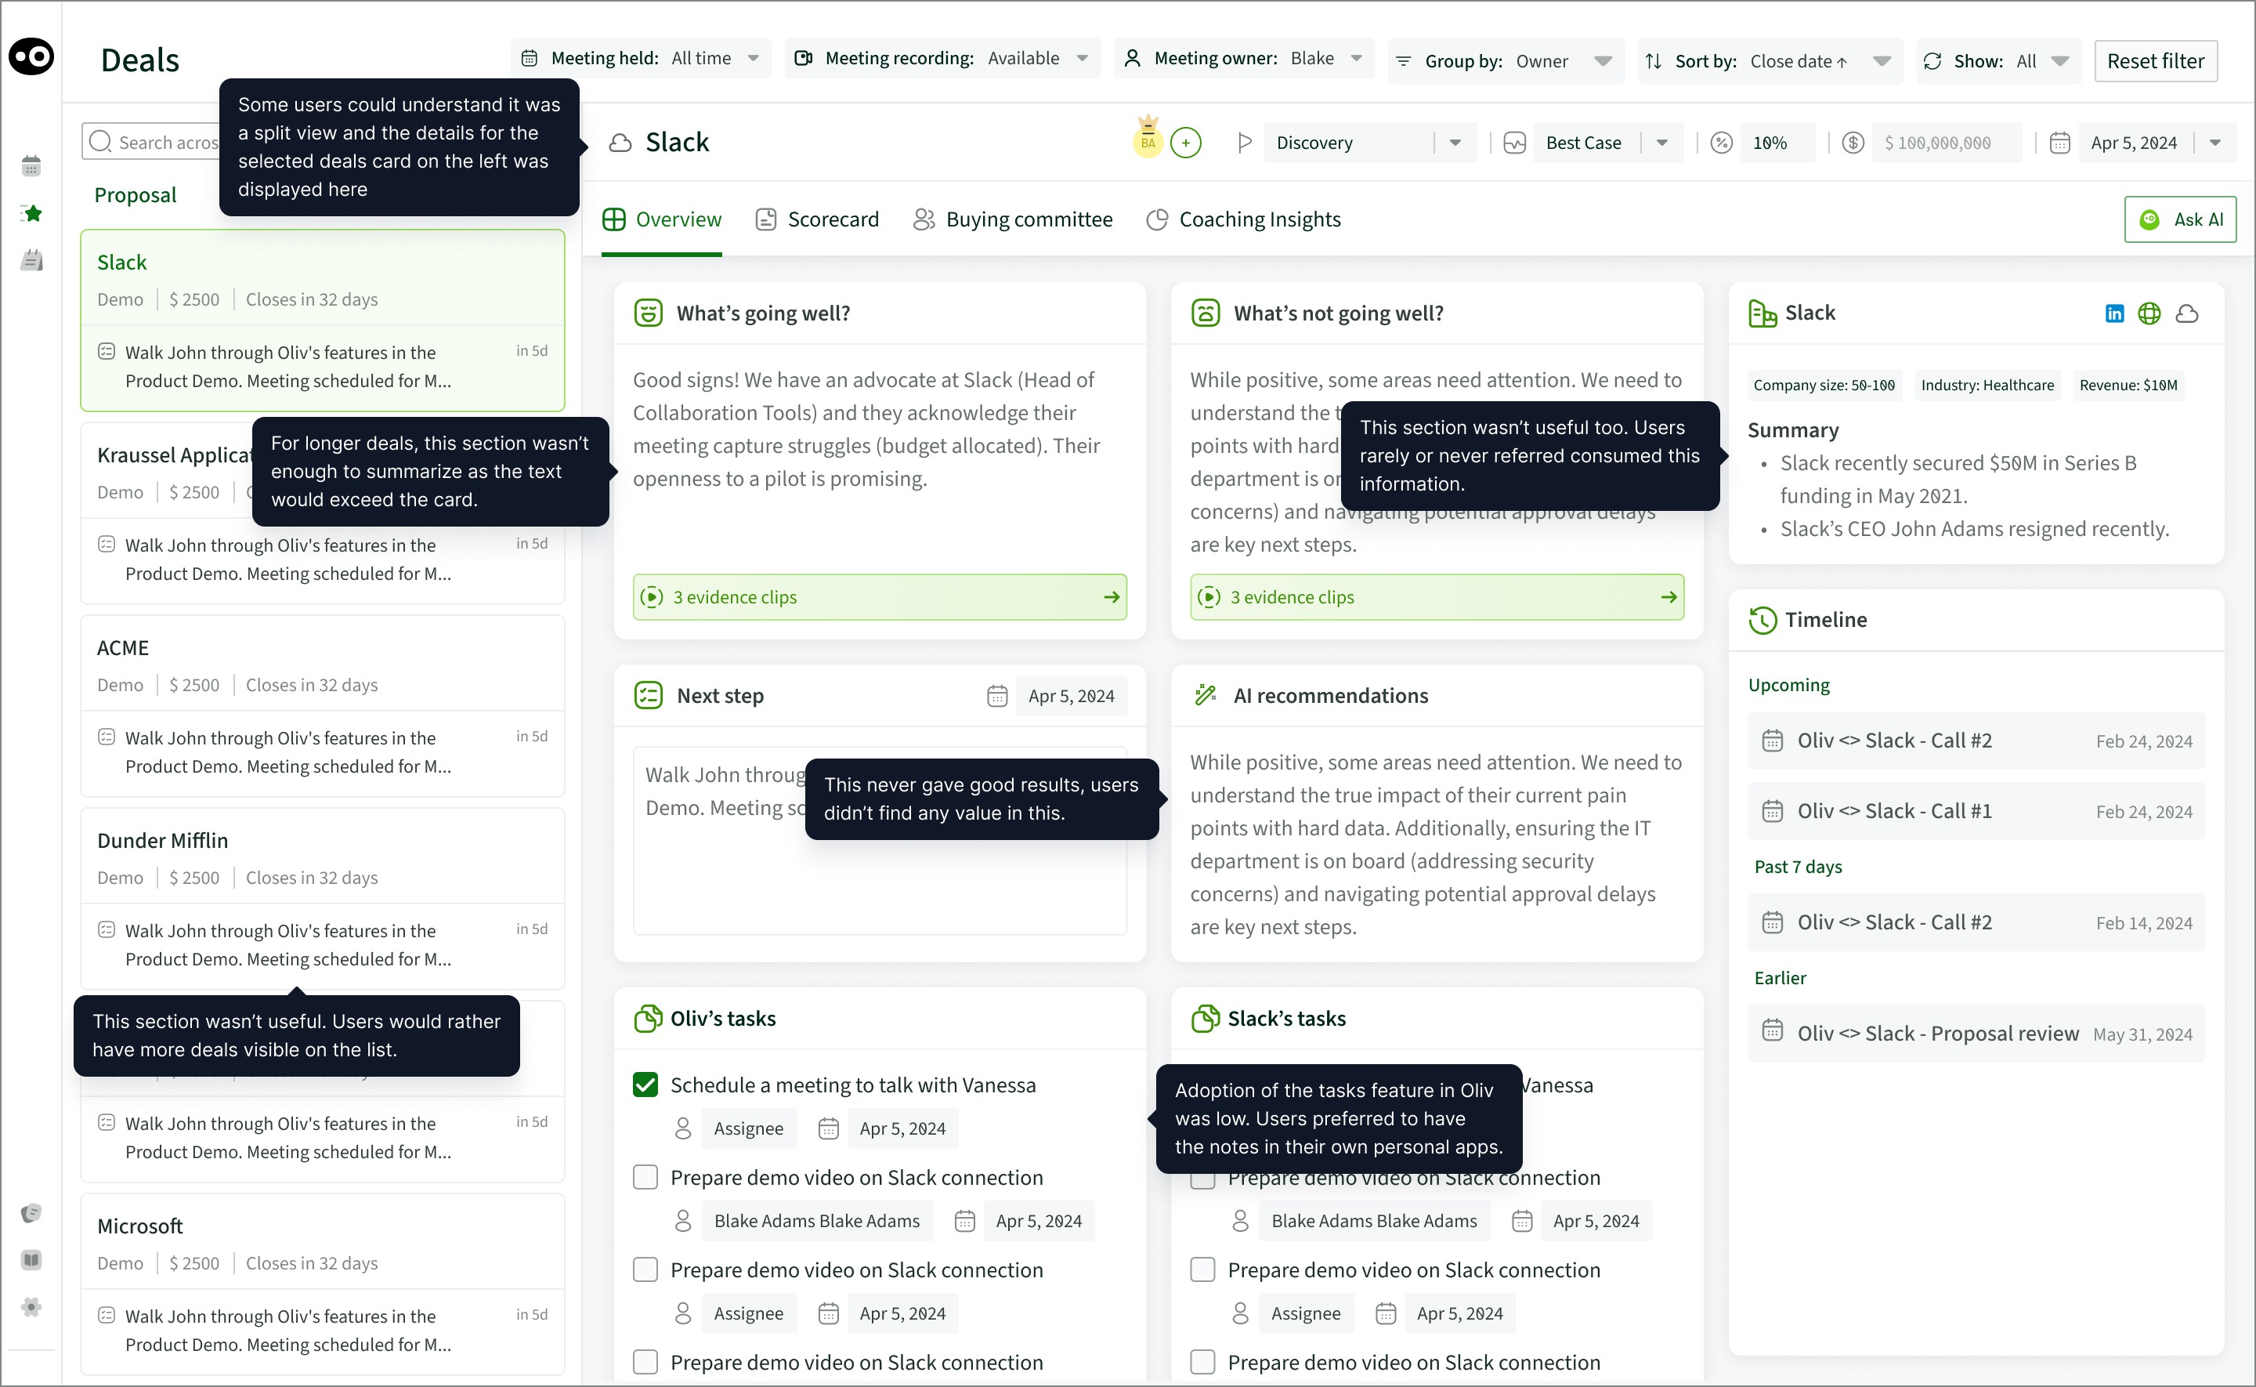Open the website globe icon for Slack
The height and width of the screenshot is (1387, 2256).
click(x=2149, y=313)
